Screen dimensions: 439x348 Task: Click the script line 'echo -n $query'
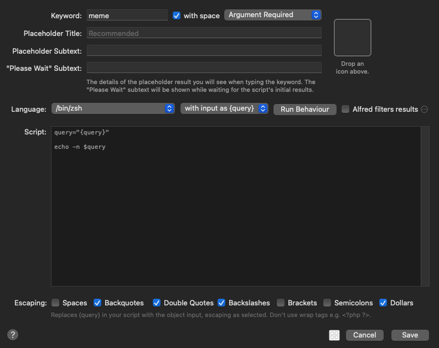[80, 147]
